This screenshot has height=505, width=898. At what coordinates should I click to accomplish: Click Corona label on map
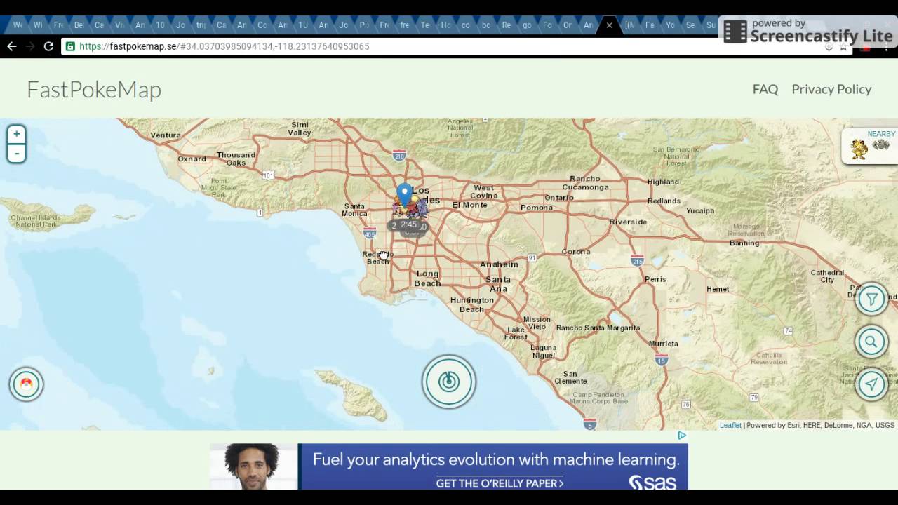coord(576,251)
